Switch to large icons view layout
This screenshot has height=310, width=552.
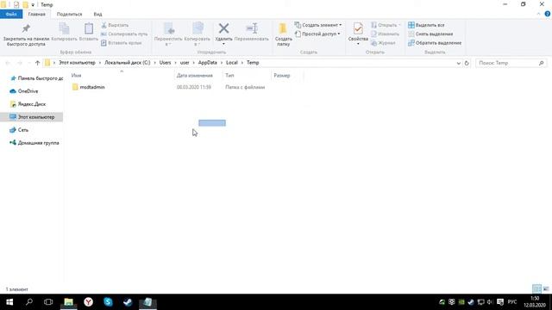point(546,289)
